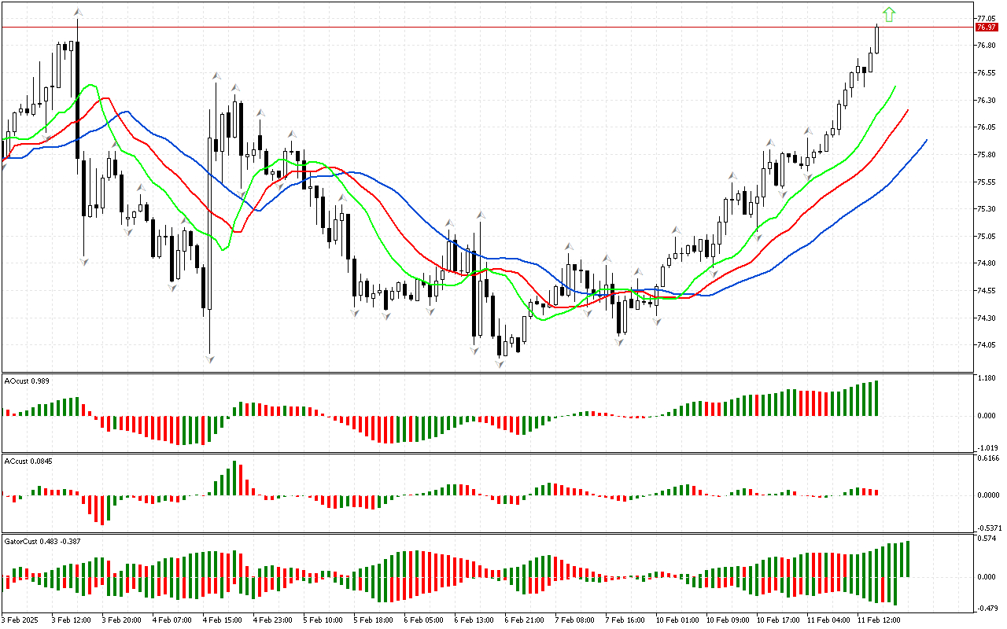Viewport: 1007px width, 629px height.
Task: Click the 76.30 price axis label
Action: click(x=986, y=100)
